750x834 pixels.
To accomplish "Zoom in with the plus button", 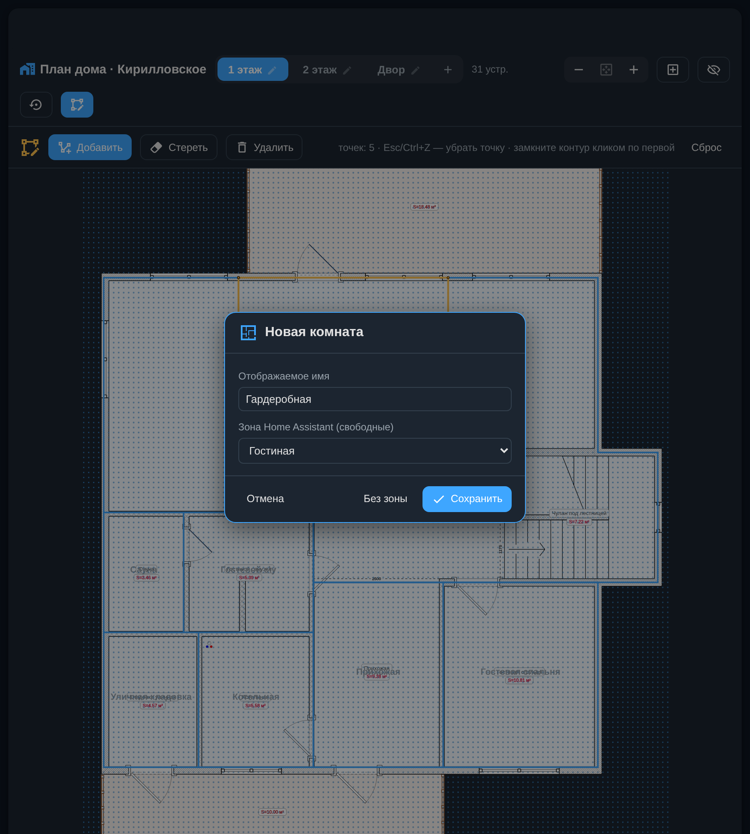I will 634,70.
